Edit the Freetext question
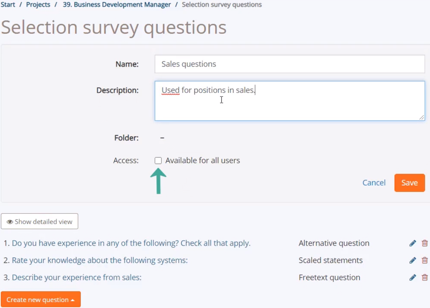The width and height of the screenshot is (430, 308). (x=413, y=277)
